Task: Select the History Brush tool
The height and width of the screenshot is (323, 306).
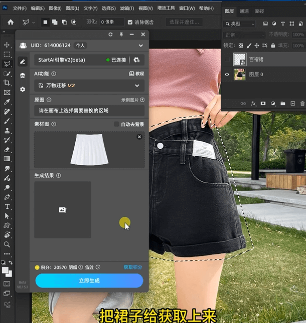Action: tap(7, 140)
